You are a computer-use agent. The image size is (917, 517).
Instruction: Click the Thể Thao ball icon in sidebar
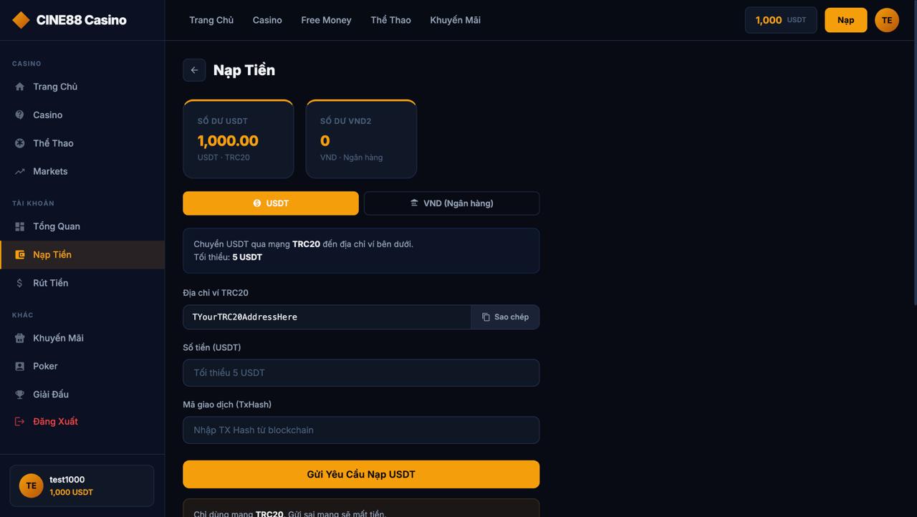click(20, 143)
